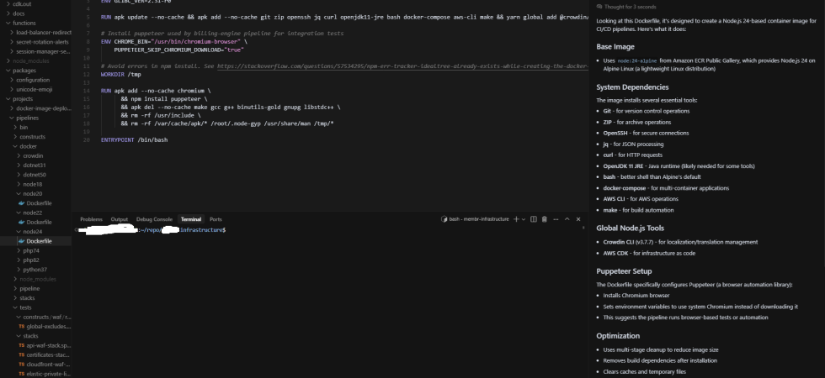Image resolution: width=825 pixels, height=378 pixels.
Task: Close the terminal panel with the X icon
Action: point(580,219)
